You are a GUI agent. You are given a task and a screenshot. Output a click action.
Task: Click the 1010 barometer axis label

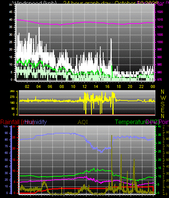[160, 27]
